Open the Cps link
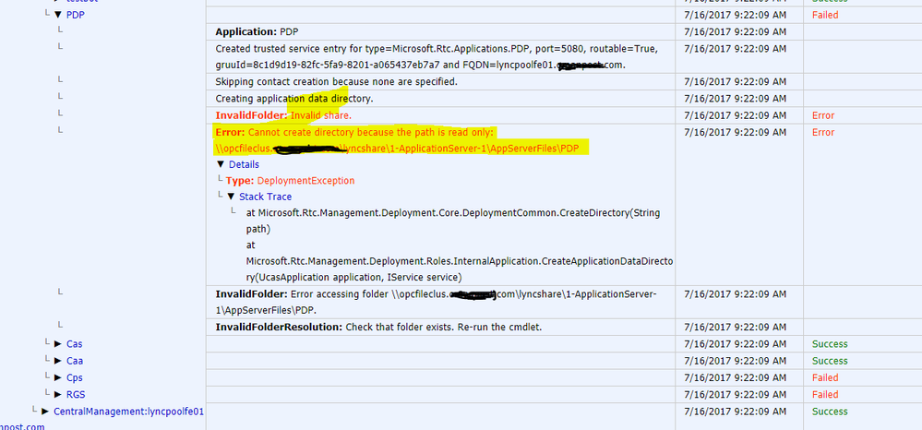The width and height of the screenshot is (922, 430). (74, 377)
